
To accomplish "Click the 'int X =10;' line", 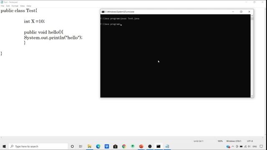I will click(x=34, y=21).
